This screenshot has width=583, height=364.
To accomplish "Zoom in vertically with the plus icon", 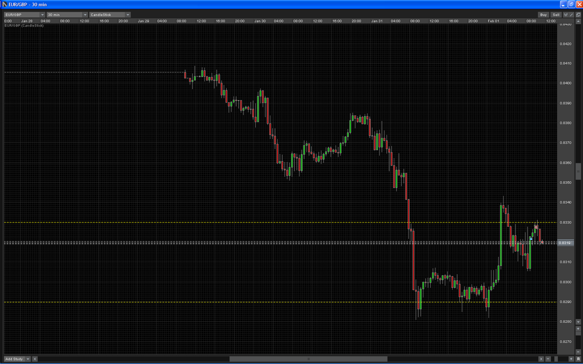I will point(578,329).
